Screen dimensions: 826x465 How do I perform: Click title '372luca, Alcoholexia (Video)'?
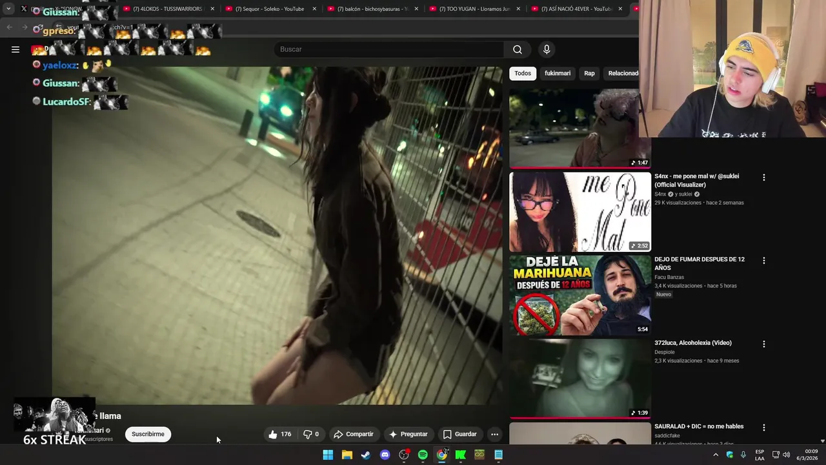(x=693, y=343)
